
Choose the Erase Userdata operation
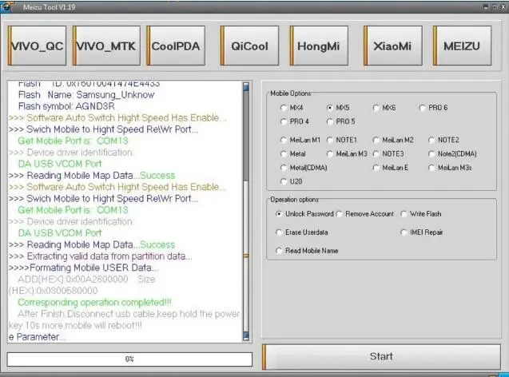pyautogui.click(x=301, y=232)
